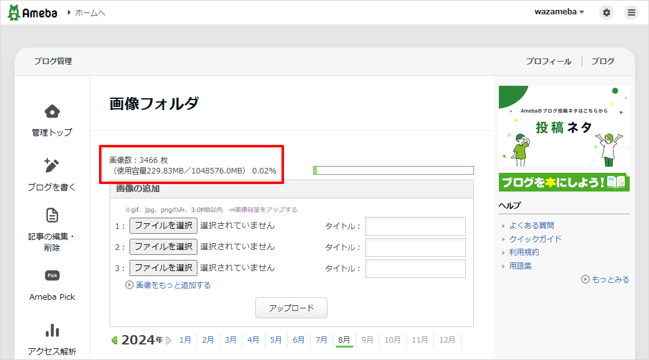Go to previous year with green arrow
This screenshot has width=649, height=360.
(x=115, y=340)
